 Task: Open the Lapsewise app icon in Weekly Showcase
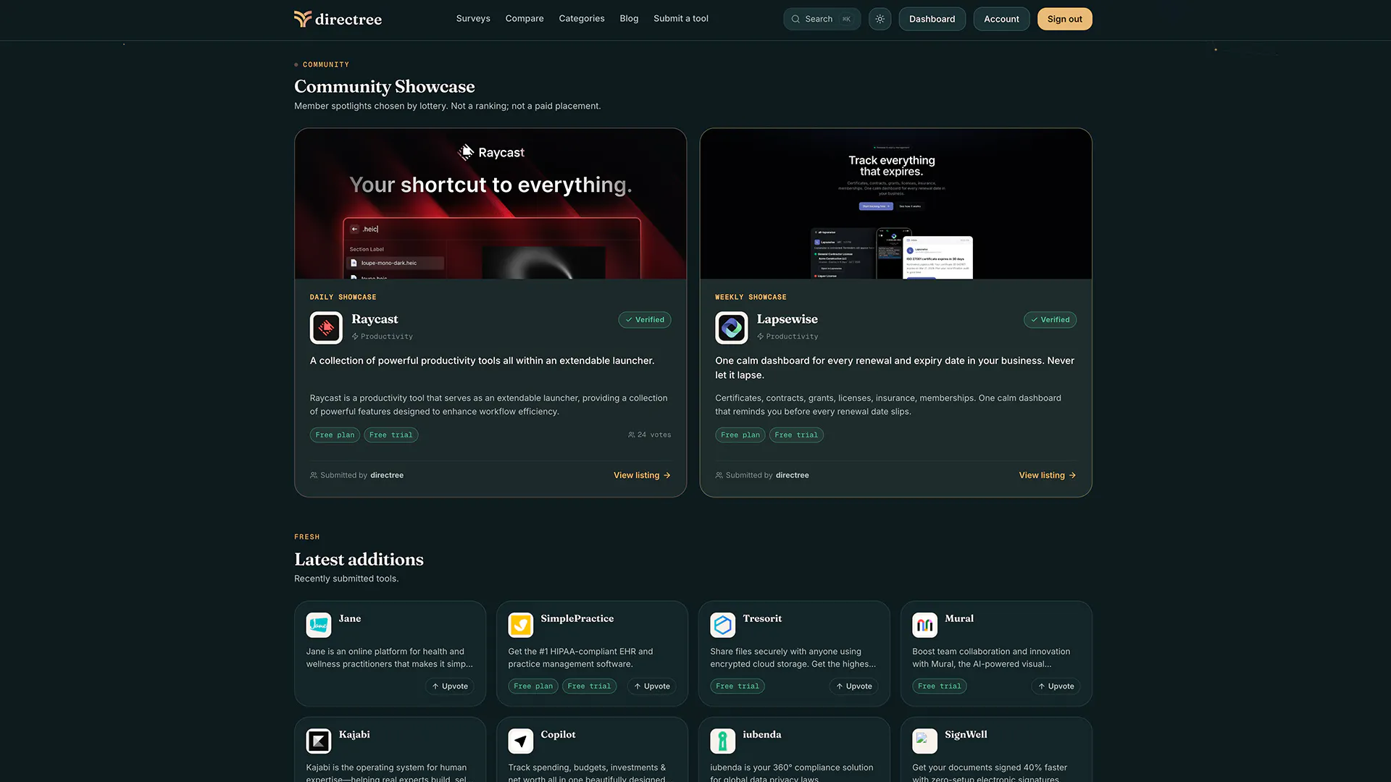click(x=732, y=327)
